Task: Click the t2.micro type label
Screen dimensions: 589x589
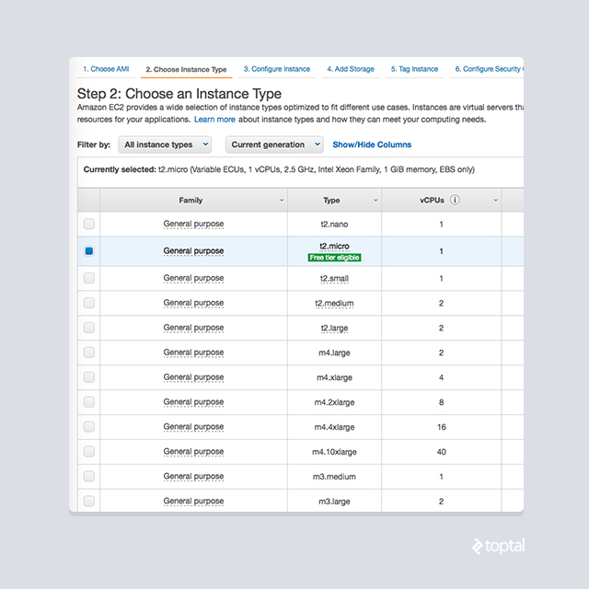Action: coord(334,246)
